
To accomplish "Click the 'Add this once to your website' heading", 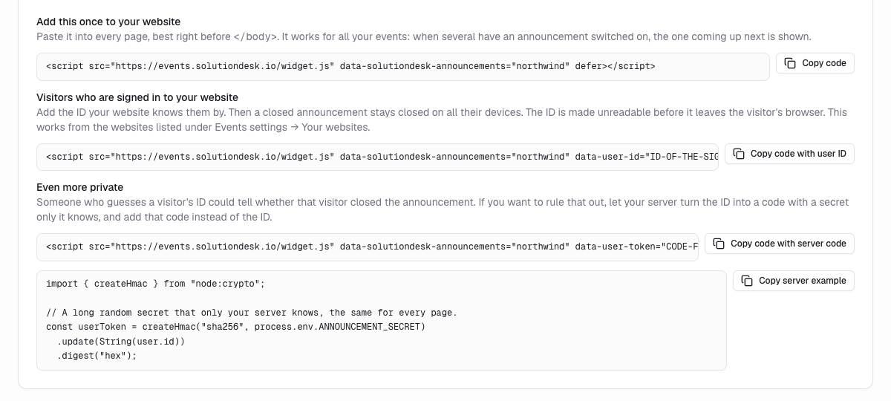I will (108, 22).
